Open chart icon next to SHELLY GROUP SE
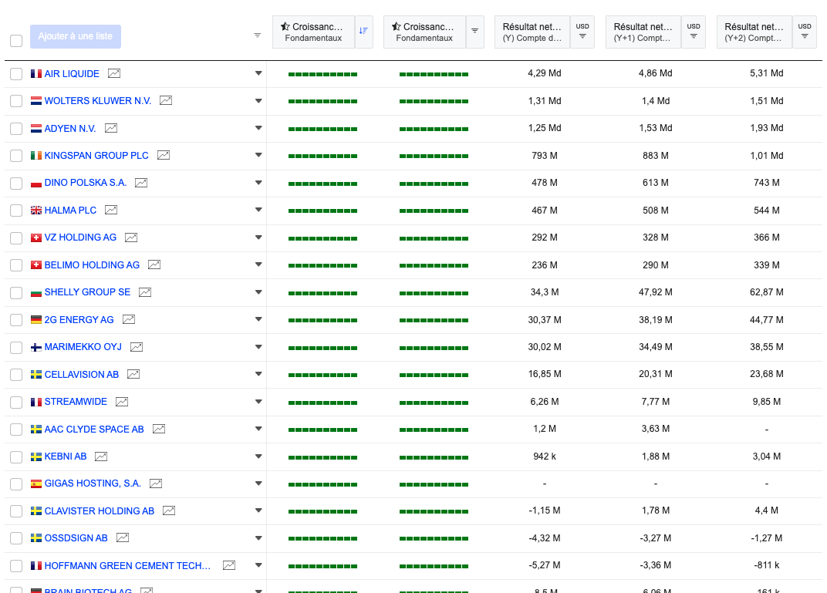The width and height of the screenshot is (827, 593). [145, 292]
